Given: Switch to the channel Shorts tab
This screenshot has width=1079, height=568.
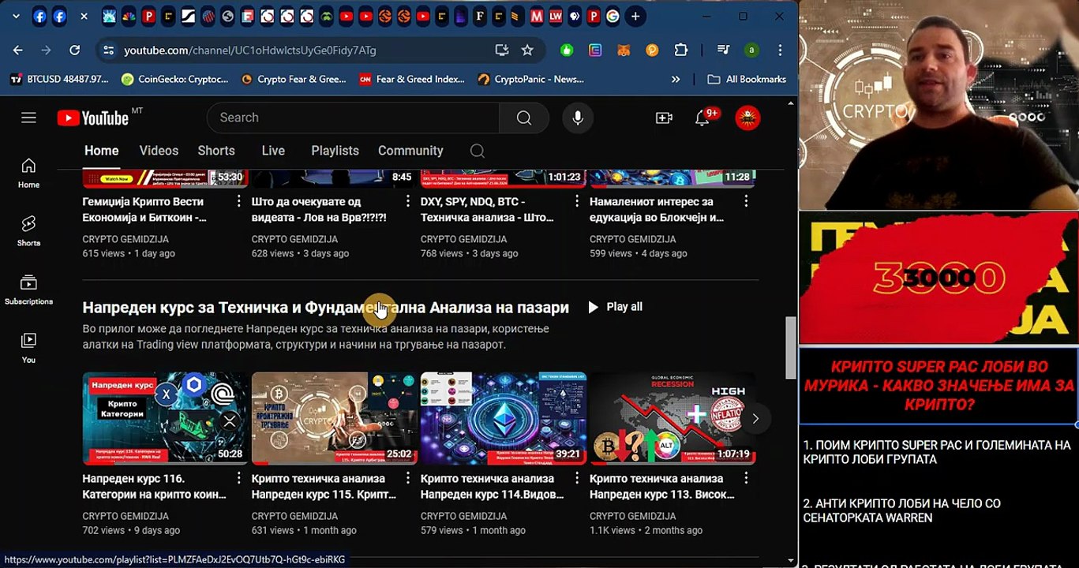Looking at the screenshot, I should [x=216, y=151].
